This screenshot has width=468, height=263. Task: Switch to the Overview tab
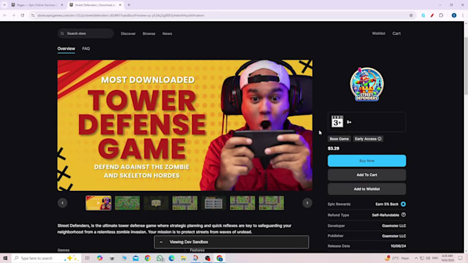click(66, 49)
